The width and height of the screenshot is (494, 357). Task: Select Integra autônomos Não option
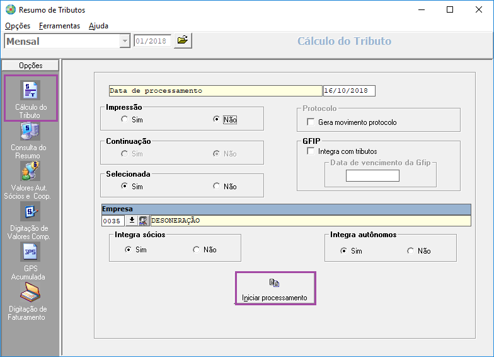(411, 251)
